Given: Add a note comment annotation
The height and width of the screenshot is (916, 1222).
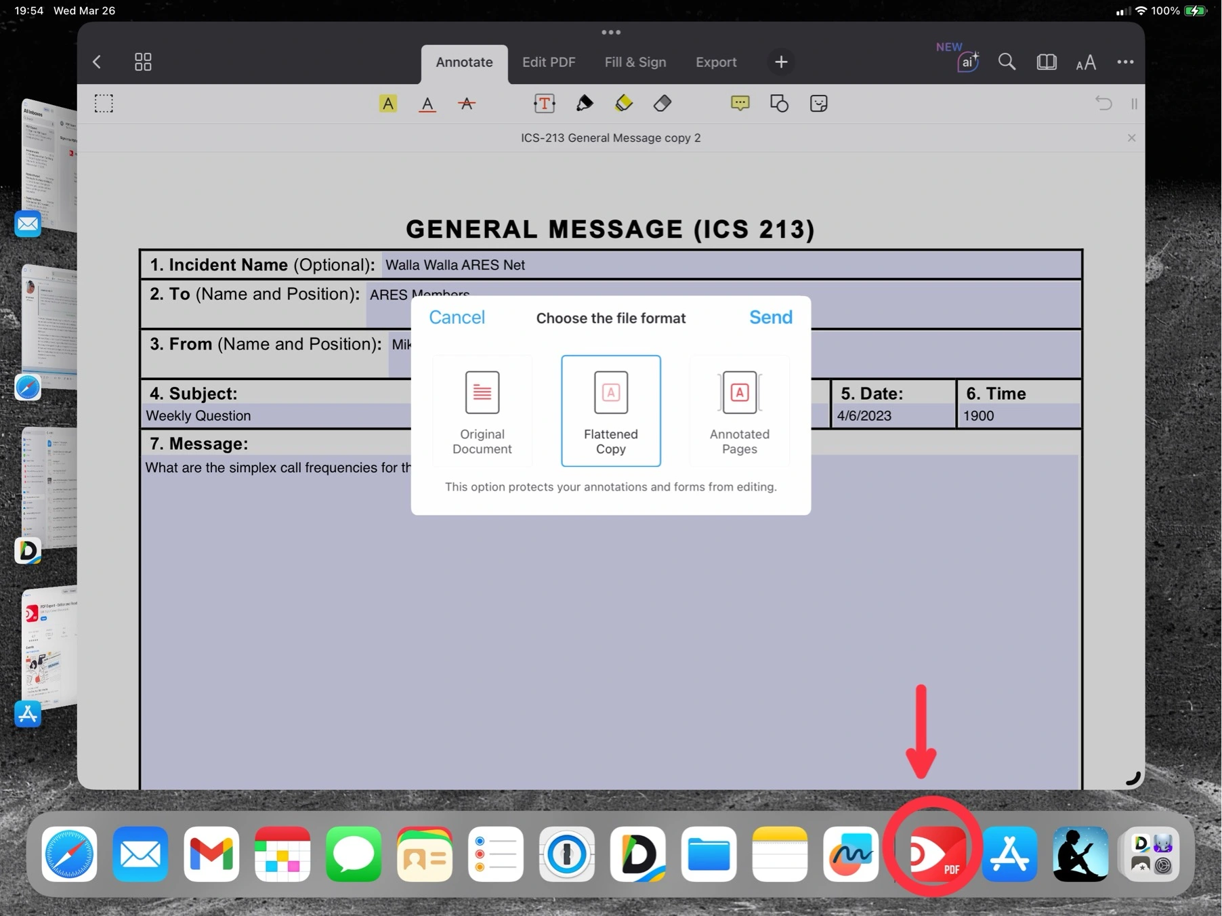Looking at the screenshot, I should tap(740, 104).
